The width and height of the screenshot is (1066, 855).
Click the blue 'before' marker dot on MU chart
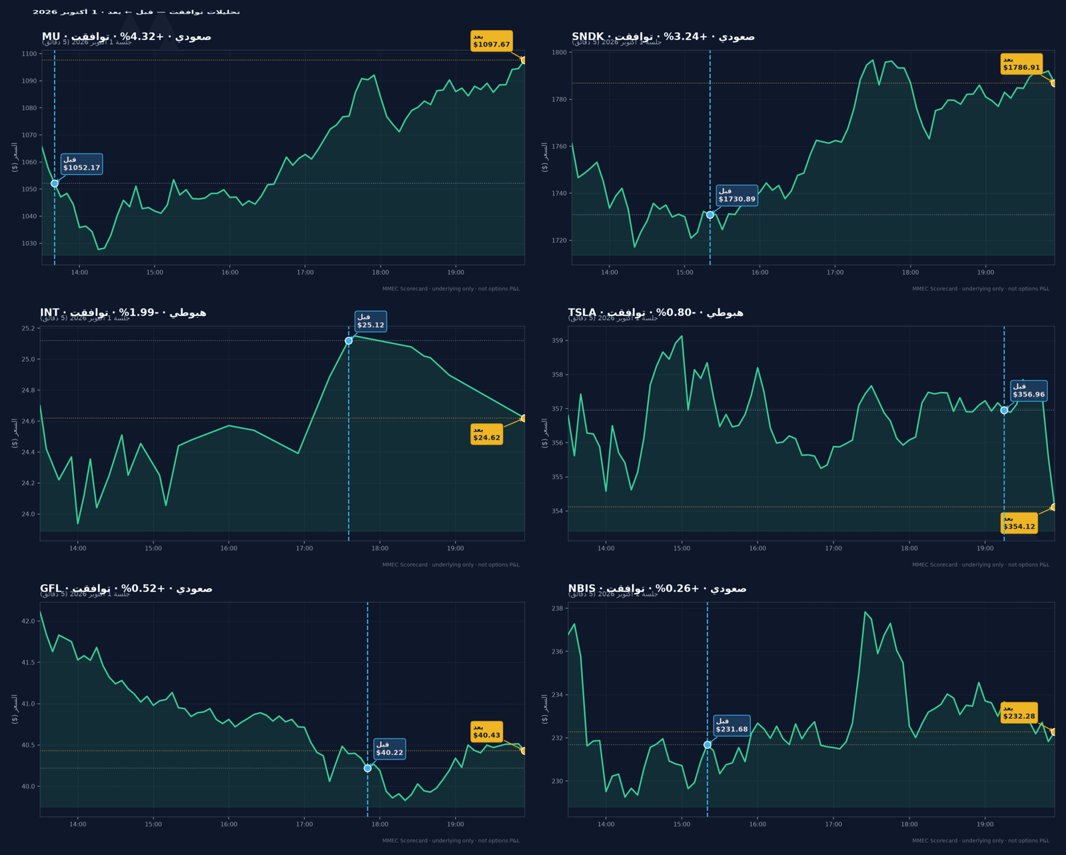click(x=55, y=183)
